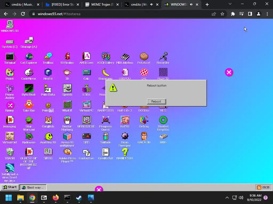Open Contact us icon
This screenshot has width=273, height=204.
[x=86, y=152]
